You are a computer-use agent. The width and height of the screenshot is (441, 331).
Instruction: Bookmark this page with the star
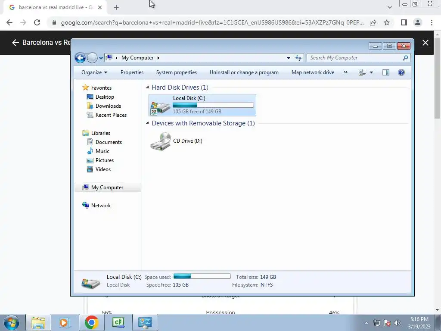pyautogui.click(x=387, y=22)
